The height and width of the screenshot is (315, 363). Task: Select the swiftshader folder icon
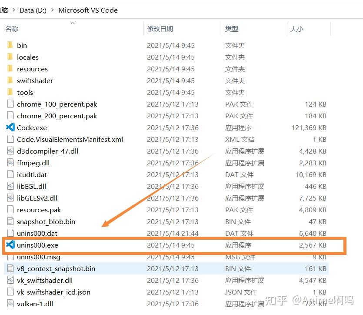(10, 80)
